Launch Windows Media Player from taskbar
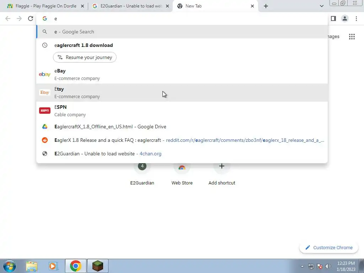This screenshot has height=273, width=364. (53, 266)
